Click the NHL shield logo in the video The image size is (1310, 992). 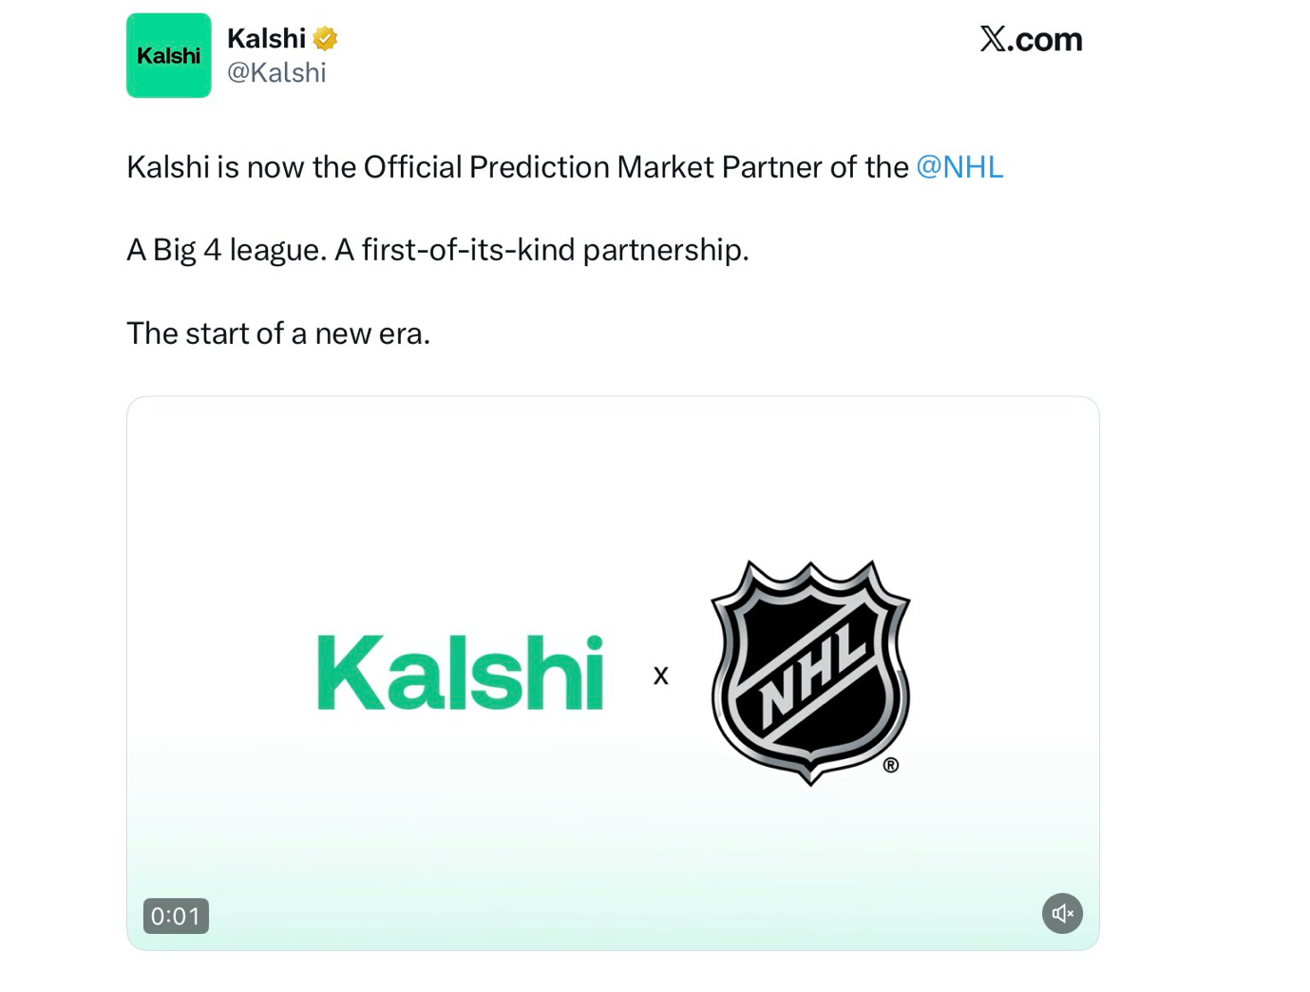click(810, 671)
